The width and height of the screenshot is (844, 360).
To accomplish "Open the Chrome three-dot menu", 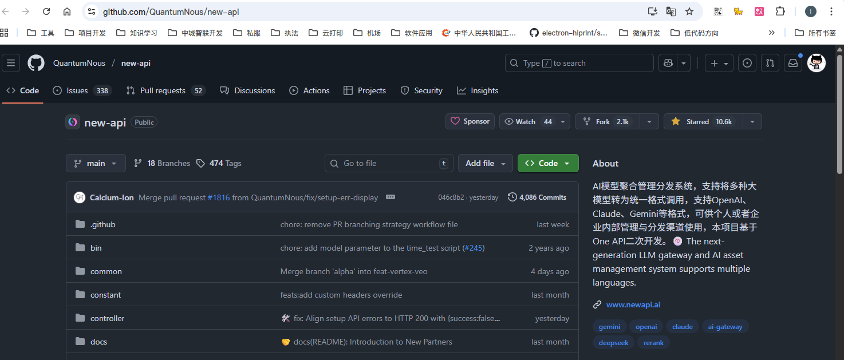I will pos(831,11).
